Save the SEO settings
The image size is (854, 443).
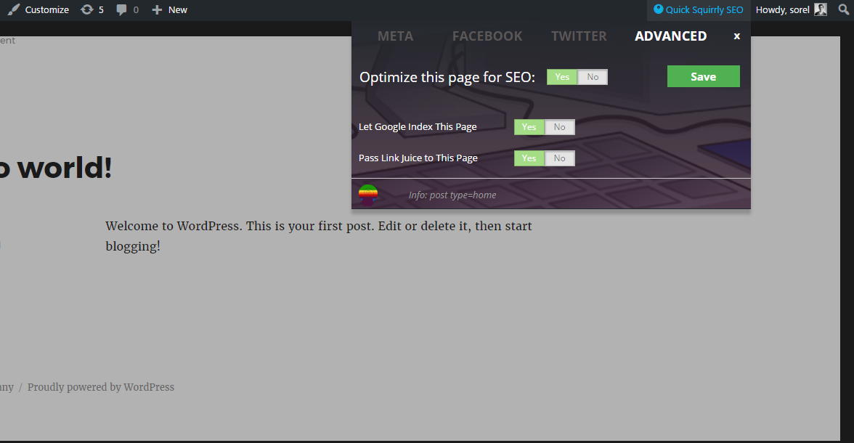click(x=703, y=76)
